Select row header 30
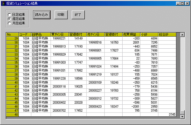 pos(12,43)
